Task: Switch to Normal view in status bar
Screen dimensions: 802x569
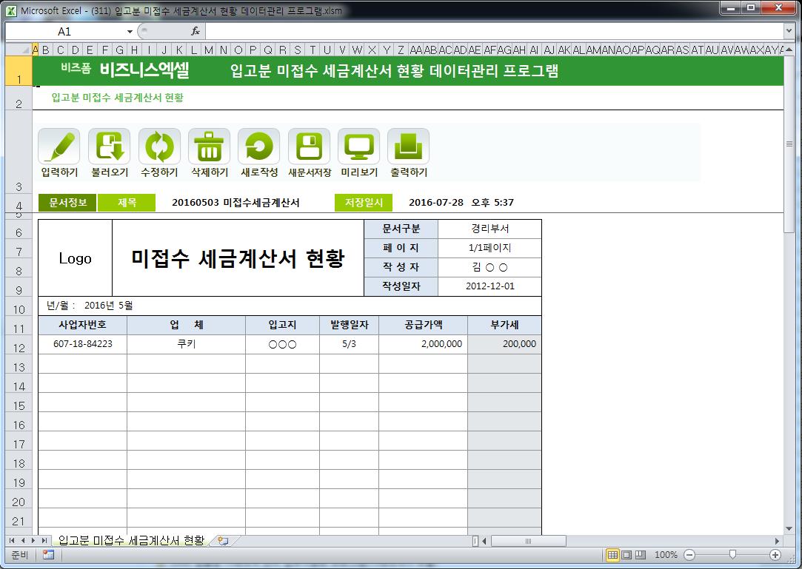Action: [x=612, y=555]
